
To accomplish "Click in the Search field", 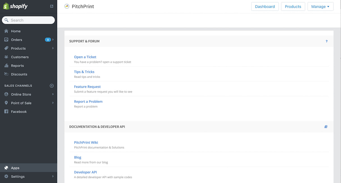I will (28, 20).
